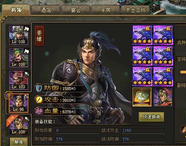Switch to the 宴会 tab
The image size is (186, 146).
click(x=76, y=10)
